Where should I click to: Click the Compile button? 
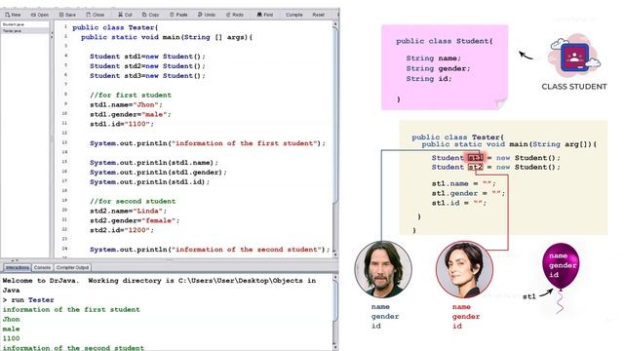pos(294,15)
